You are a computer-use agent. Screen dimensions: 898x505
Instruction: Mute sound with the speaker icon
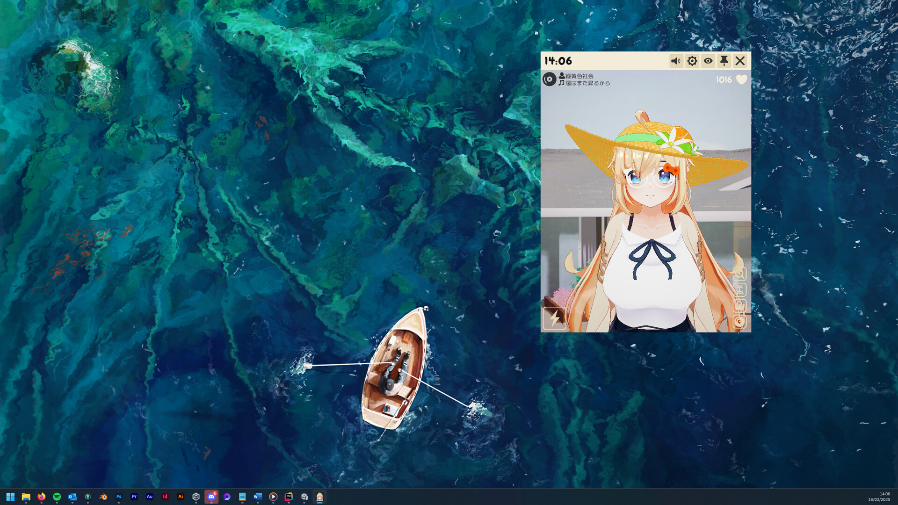tap(676, 61)
